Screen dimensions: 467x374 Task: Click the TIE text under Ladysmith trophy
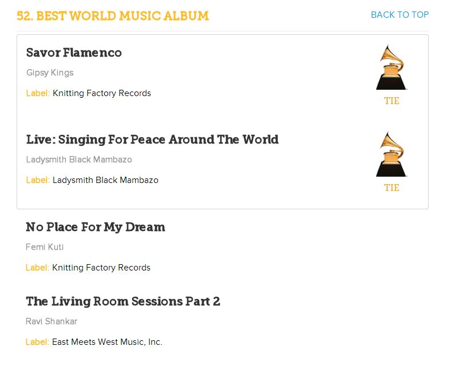[x=391, y=188]
